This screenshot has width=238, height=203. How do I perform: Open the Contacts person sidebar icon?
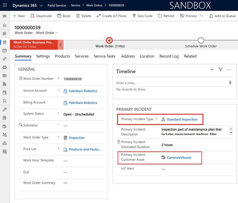[x=5, y=101]
